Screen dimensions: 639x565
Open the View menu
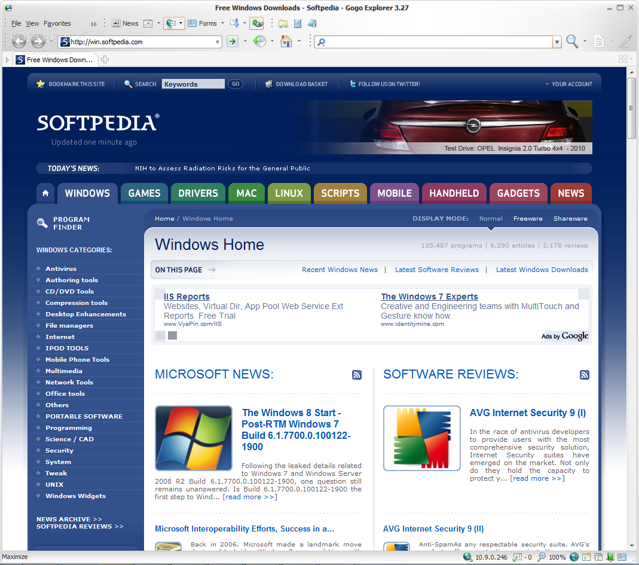[32, 24]
